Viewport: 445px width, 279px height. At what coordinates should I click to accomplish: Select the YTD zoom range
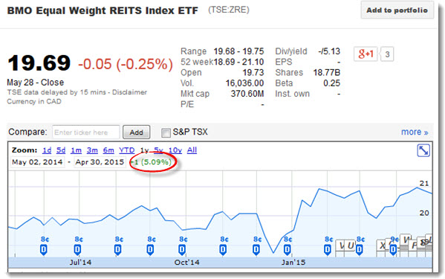coord(126,150)
